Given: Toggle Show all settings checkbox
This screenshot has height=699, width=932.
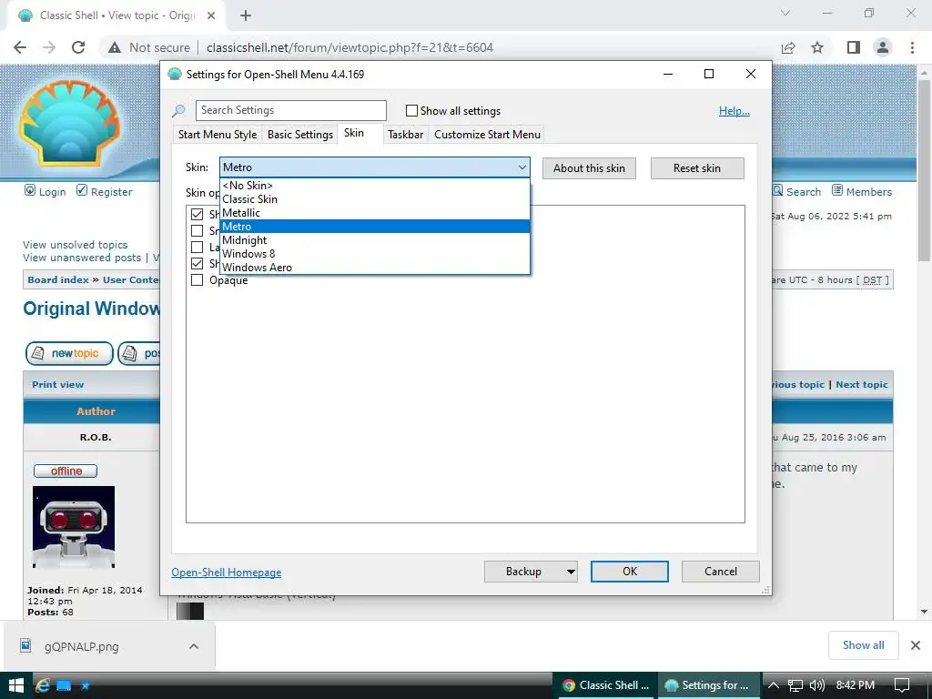Looking at the screenshot, I should click(411, 110).
